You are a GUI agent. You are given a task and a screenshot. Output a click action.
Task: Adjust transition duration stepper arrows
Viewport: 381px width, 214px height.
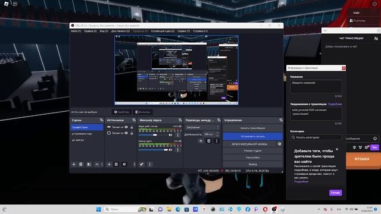(x=217, y=134)
